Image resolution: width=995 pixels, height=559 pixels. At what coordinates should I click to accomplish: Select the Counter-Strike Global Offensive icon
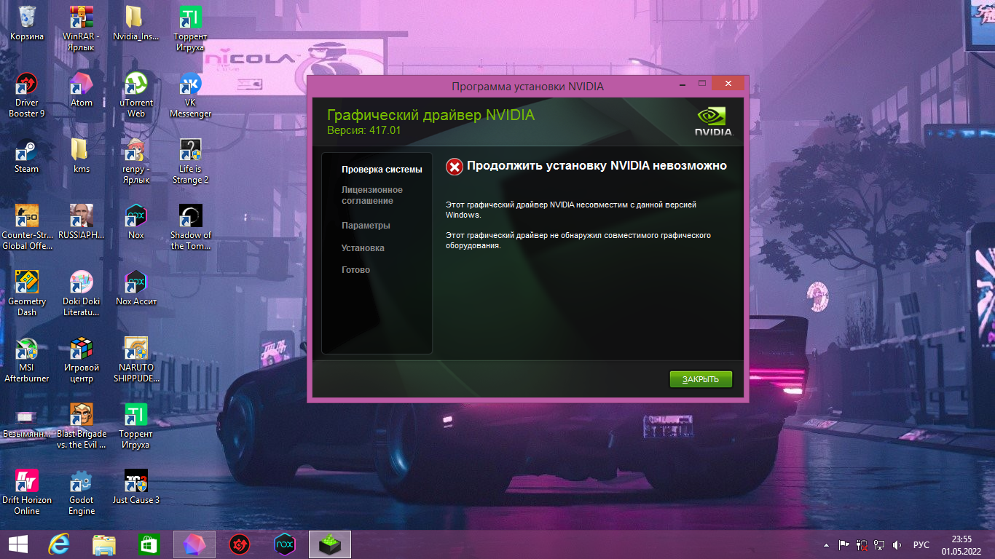pyautogui.click(x=27, y=227)
